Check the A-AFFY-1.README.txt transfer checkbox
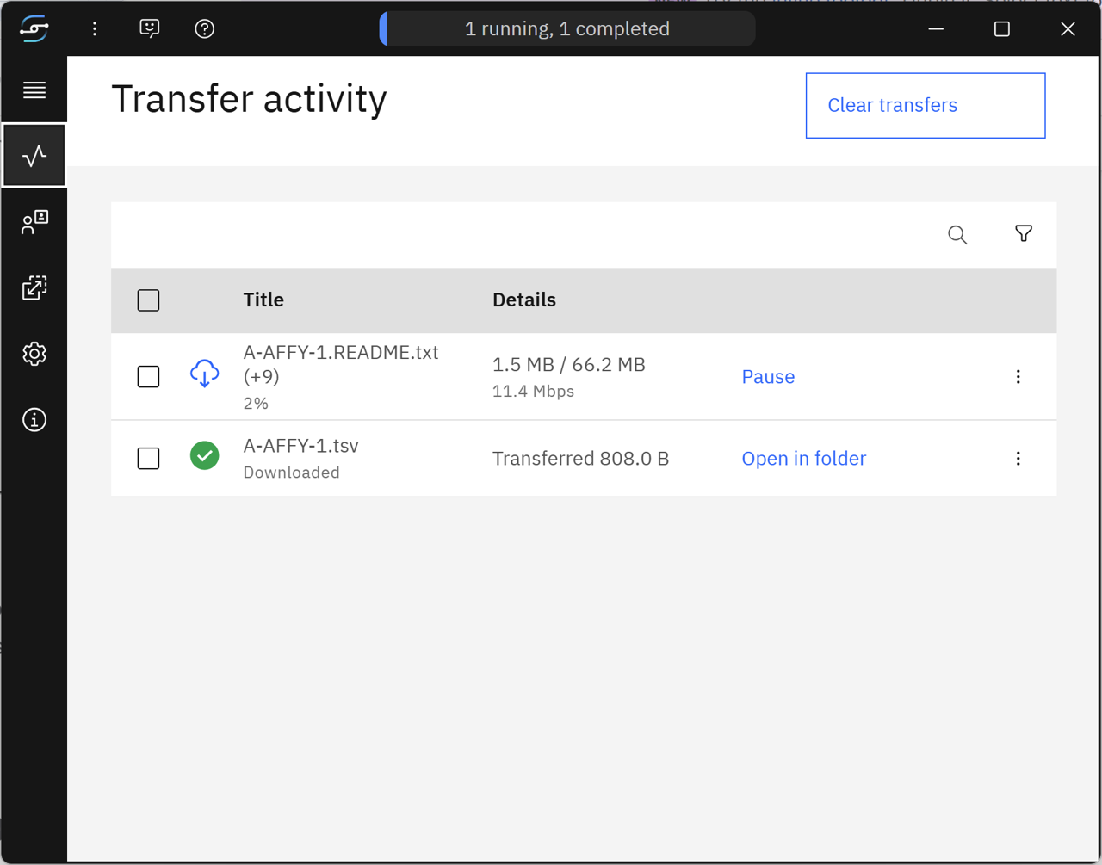This screenshot has width=1102, height=865. (x=148, y=377)
